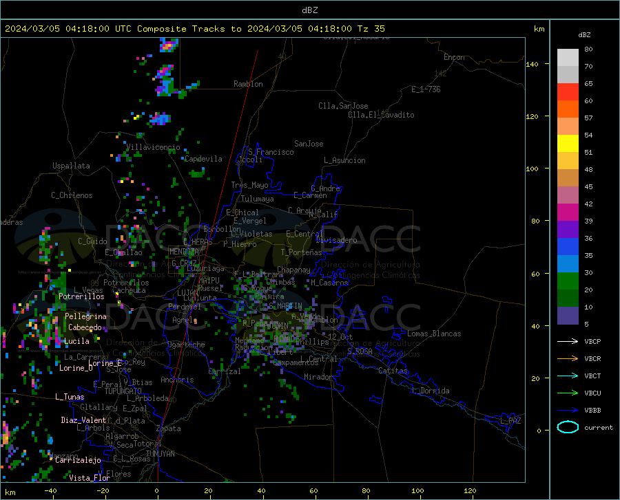Screen dimensions: 620x500
Task: Click the Potrerillos pink label
Action: [x=81, y=296]
